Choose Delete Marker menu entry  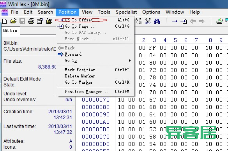click(95, 76)
